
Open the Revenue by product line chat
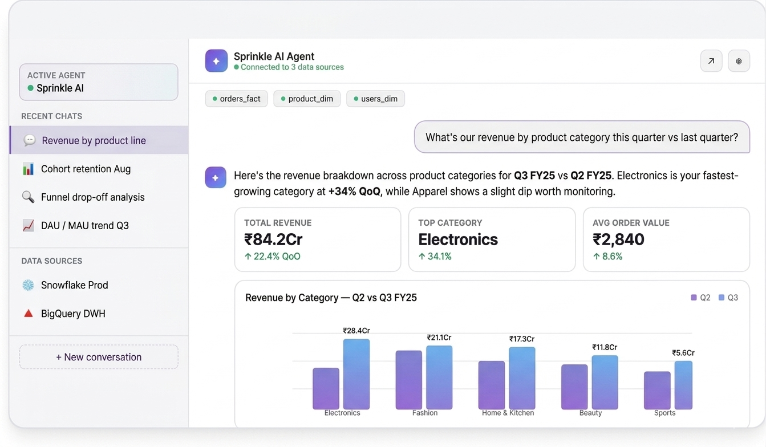(94, 140)
